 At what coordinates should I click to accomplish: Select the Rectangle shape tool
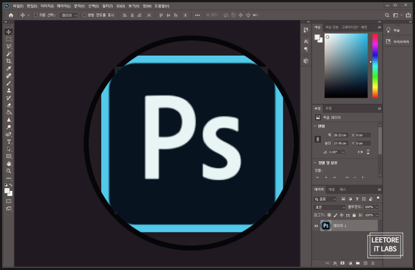pyautogui.click(x=9, y=156)
